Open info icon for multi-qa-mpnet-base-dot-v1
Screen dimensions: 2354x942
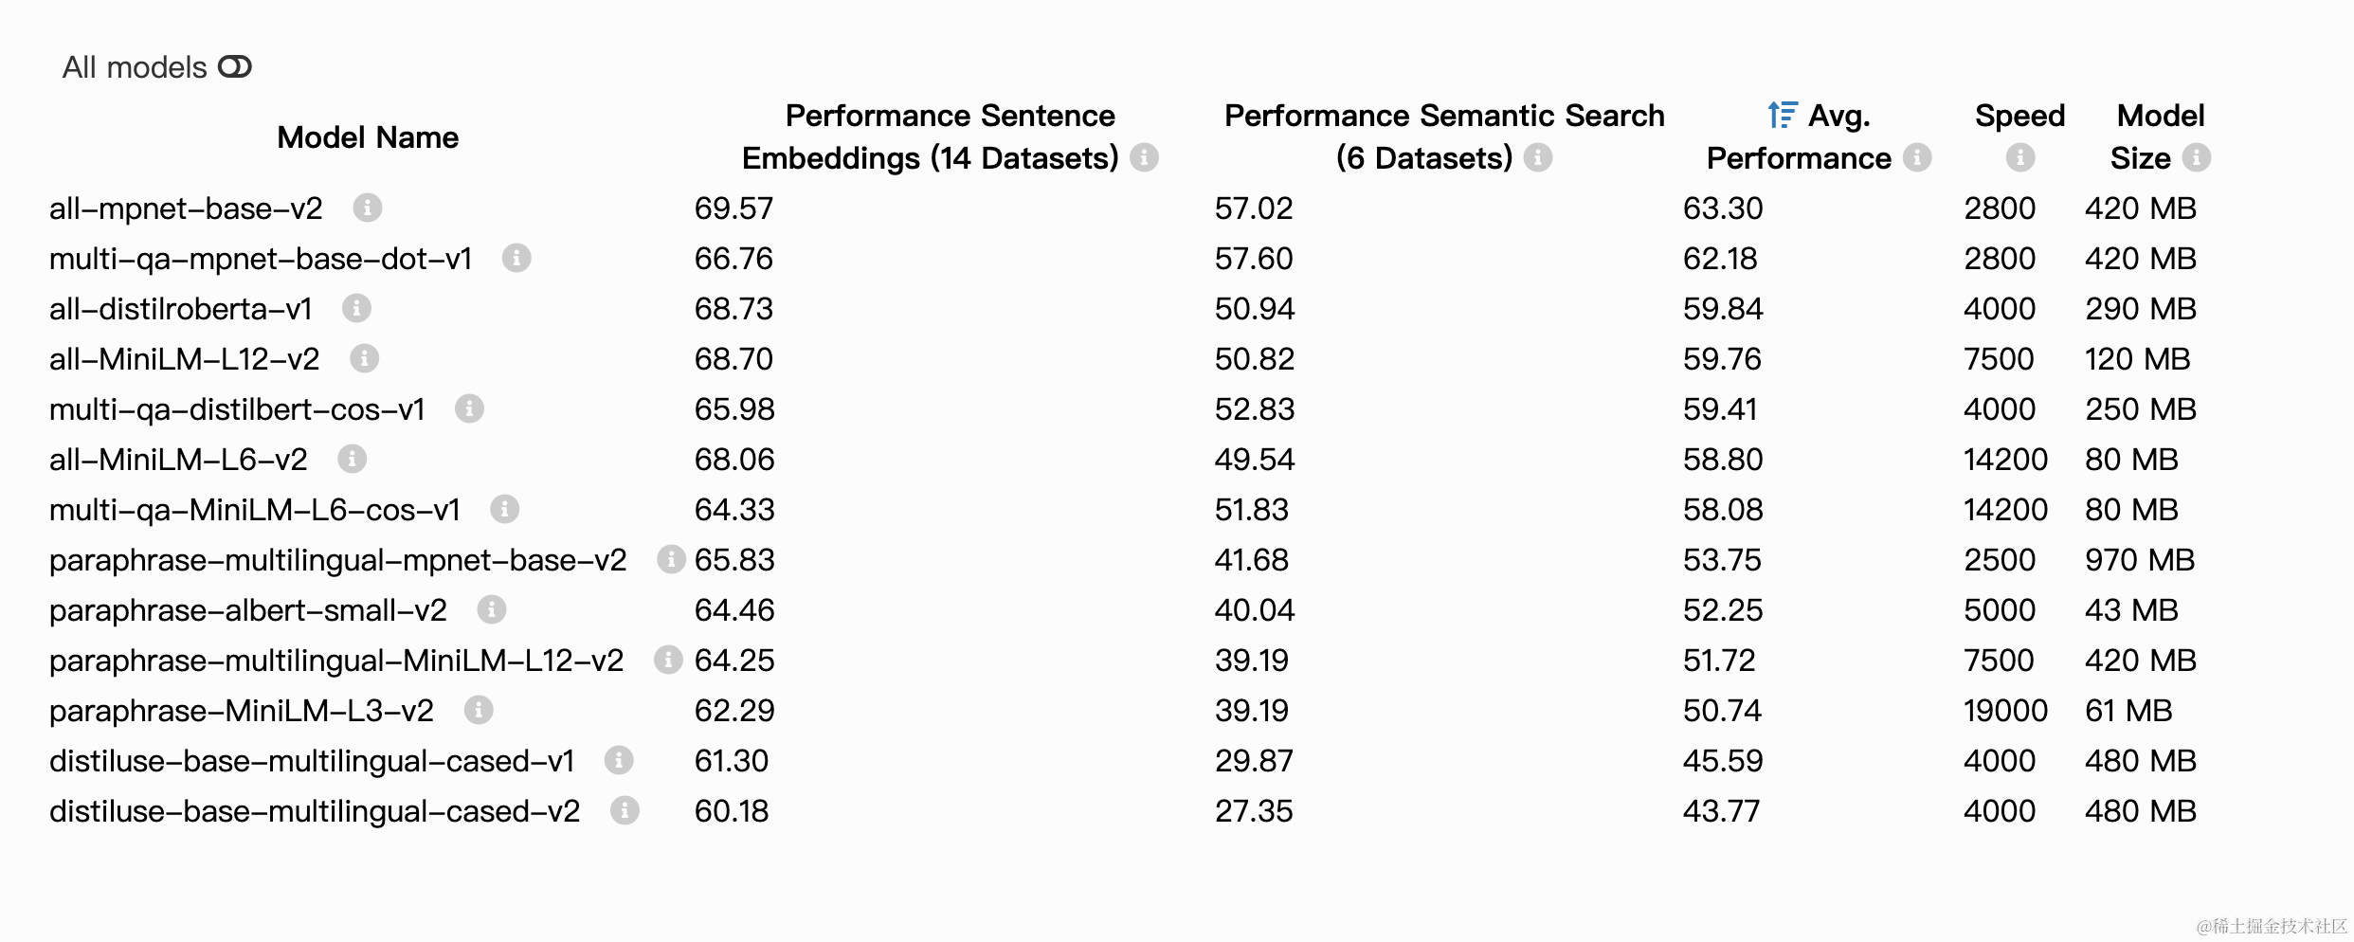pos(516,258)
